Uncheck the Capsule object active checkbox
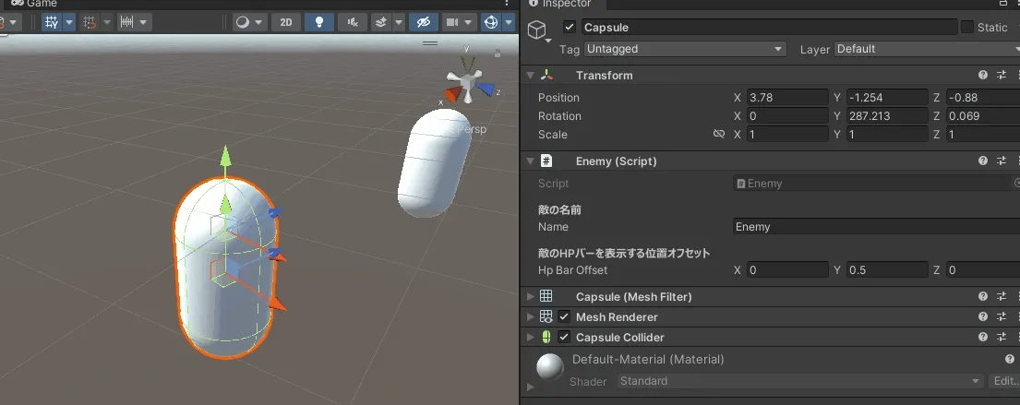 coord(570,28)
